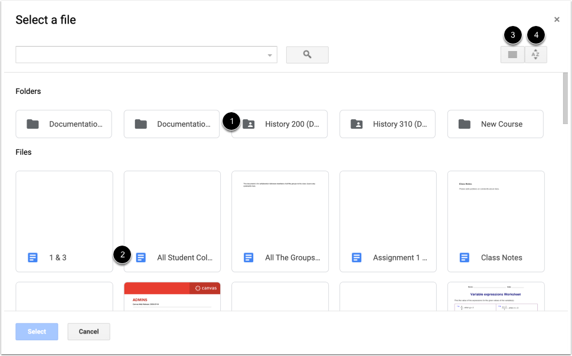The height and width of the screenshot is (356, 572).
Task: Click the Cancel button
Action: pos(89,331)
